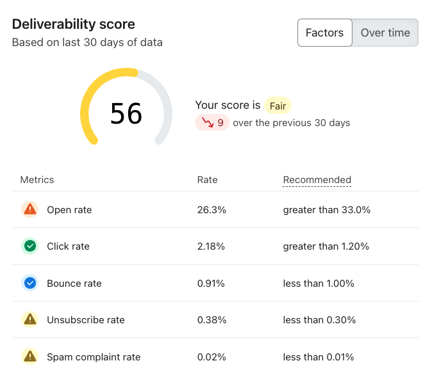The height and width of the screenshot is (386, 432).
Task: Select the Click rate metric label
Action: click(x=68, y=246)
